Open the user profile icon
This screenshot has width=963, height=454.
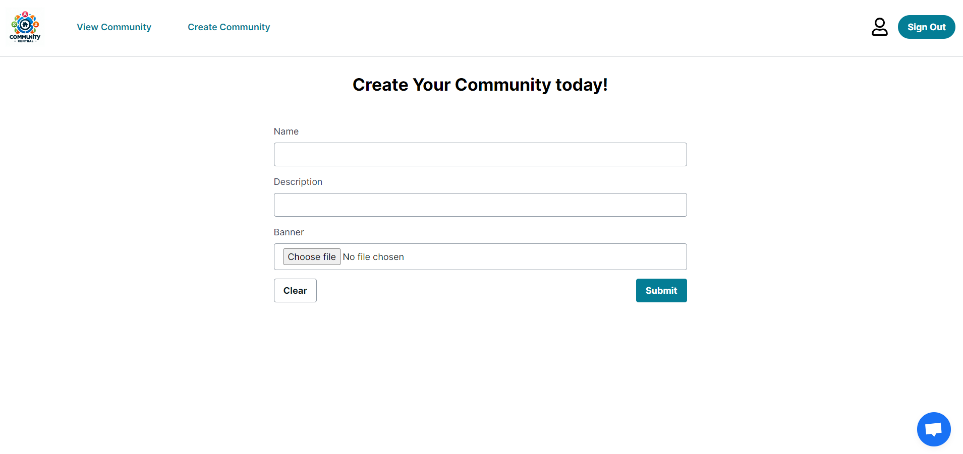[879, 27]
